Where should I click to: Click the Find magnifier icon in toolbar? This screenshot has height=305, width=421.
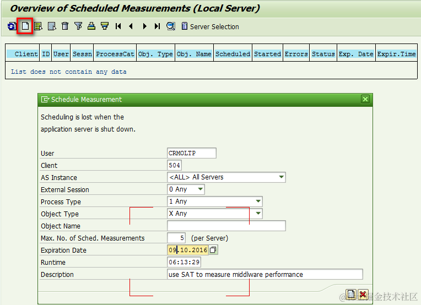pyautogui.click(x=171, y=26)
